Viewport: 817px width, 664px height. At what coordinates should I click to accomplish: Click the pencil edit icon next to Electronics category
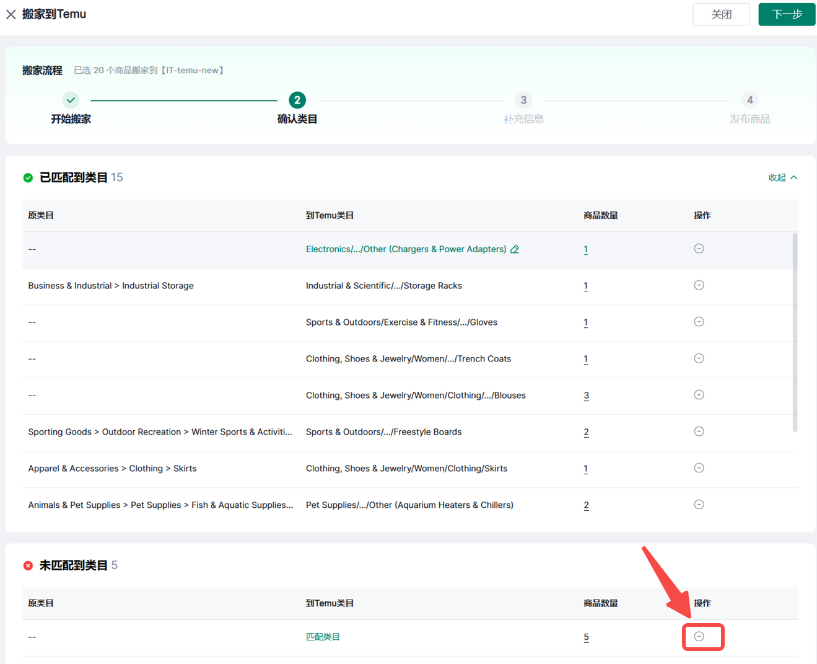click(515, 249)
